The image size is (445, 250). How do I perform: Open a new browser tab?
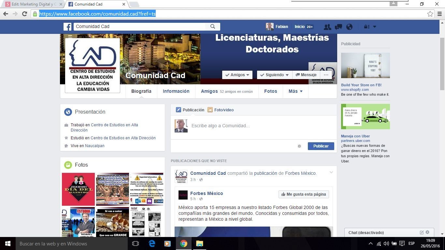click(x=134, y=4)
